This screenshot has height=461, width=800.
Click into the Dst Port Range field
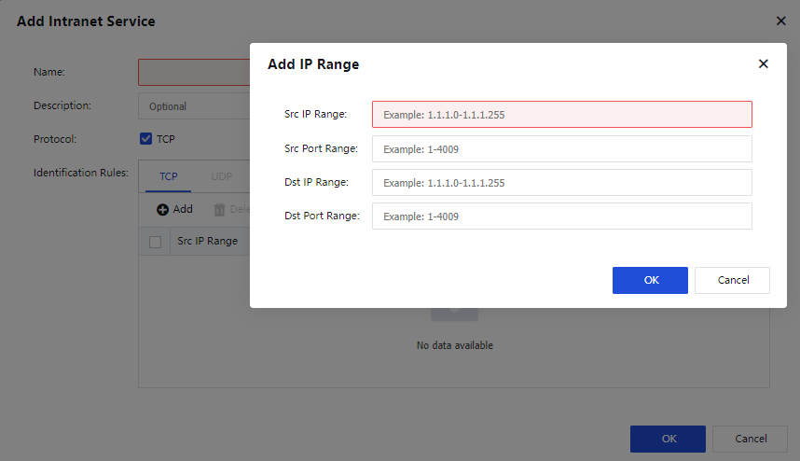pyautogui.click(x=561, y=217)
